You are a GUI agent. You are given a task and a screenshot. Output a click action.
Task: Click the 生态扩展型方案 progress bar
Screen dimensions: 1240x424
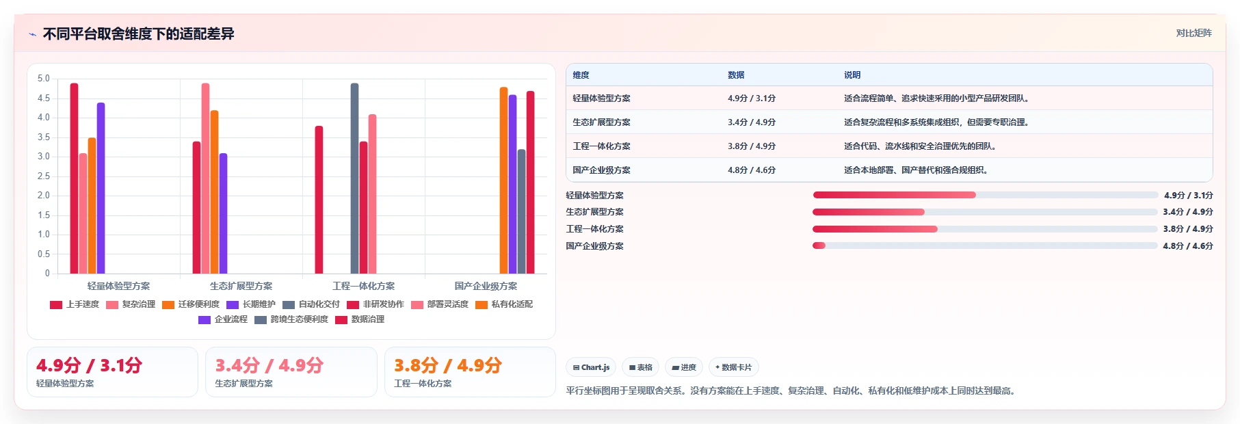pos(985,212)
